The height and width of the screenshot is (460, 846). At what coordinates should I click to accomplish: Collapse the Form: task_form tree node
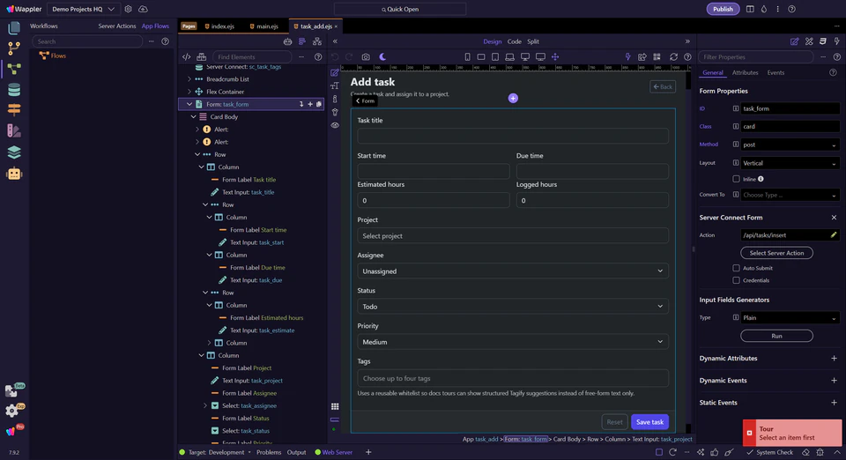pyautogui.click(x=189, y=104)
